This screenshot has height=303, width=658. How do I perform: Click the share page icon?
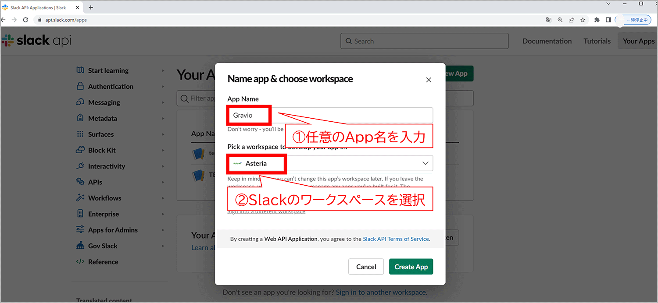pos(572,20)
